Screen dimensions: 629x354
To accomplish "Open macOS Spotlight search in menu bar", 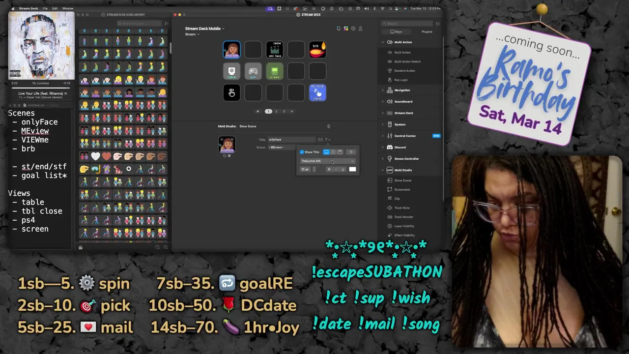I will (x=391, y=8).
